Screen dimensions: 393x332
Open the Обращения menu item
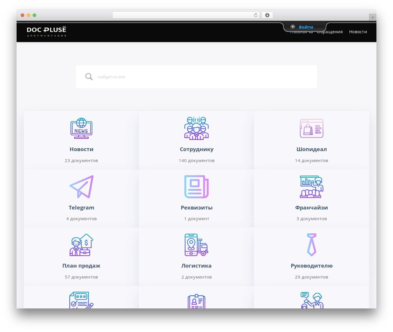pyautogui.click(x=330, y=32)
